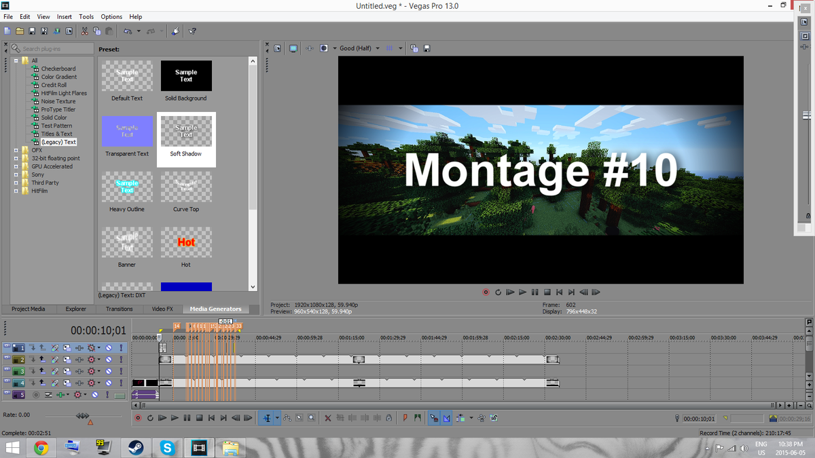Mute audio track 5
Screen dimensions: 815x458
[95, 395]
